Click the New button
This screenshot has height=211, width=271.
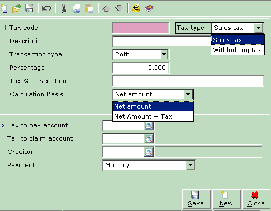tap(226, 199)
